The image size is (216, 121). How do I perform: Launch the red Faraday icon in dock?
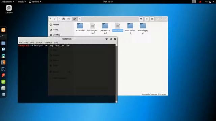(3, 75)
